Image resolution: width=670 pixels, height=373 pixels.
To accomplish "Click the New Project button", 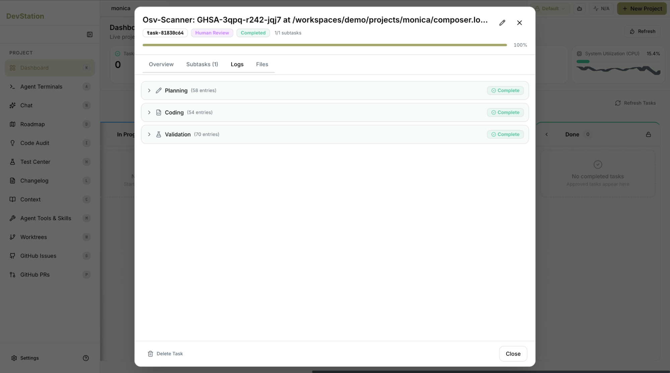I will [x=642, y=8].
